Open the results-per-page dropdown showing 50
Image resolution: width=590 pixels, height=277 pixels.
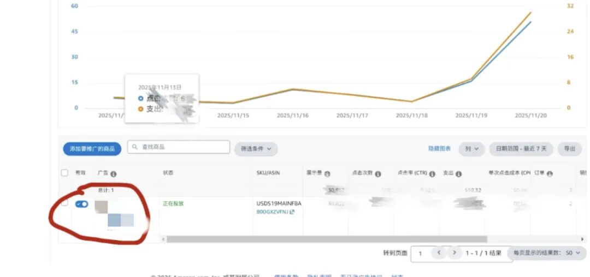pyautogui.click(x=548, y=253)
